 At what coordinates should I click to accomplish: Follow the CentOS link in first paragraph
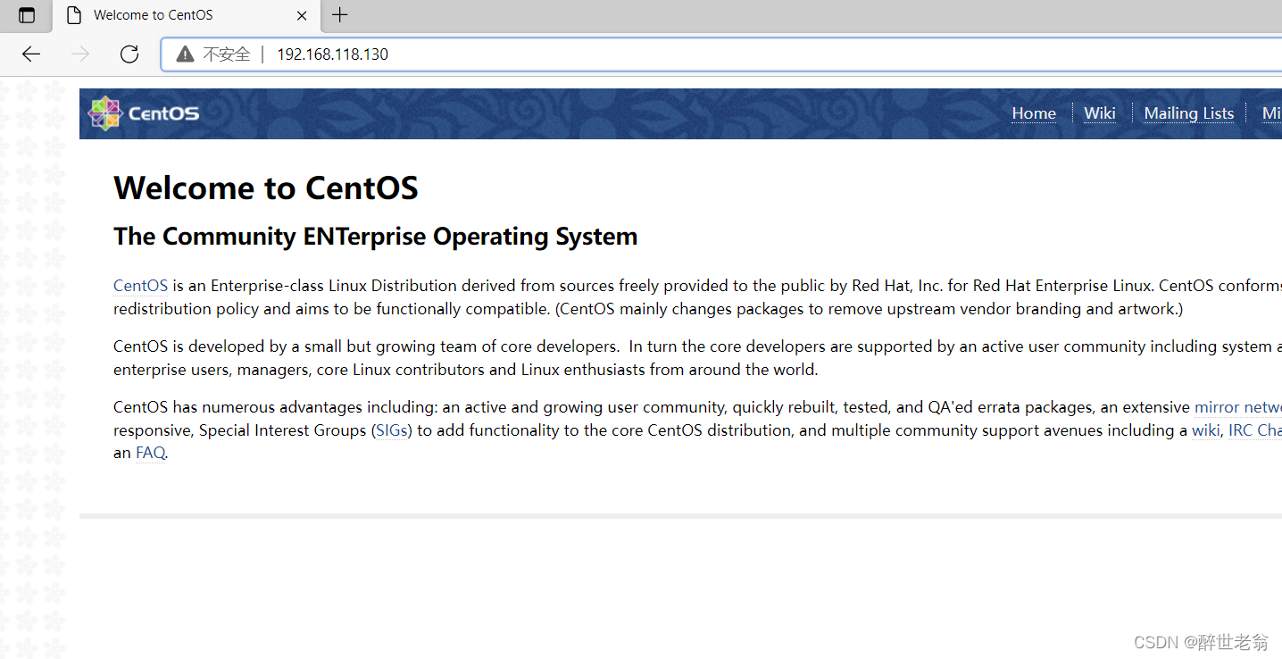(x=141, y=286)
